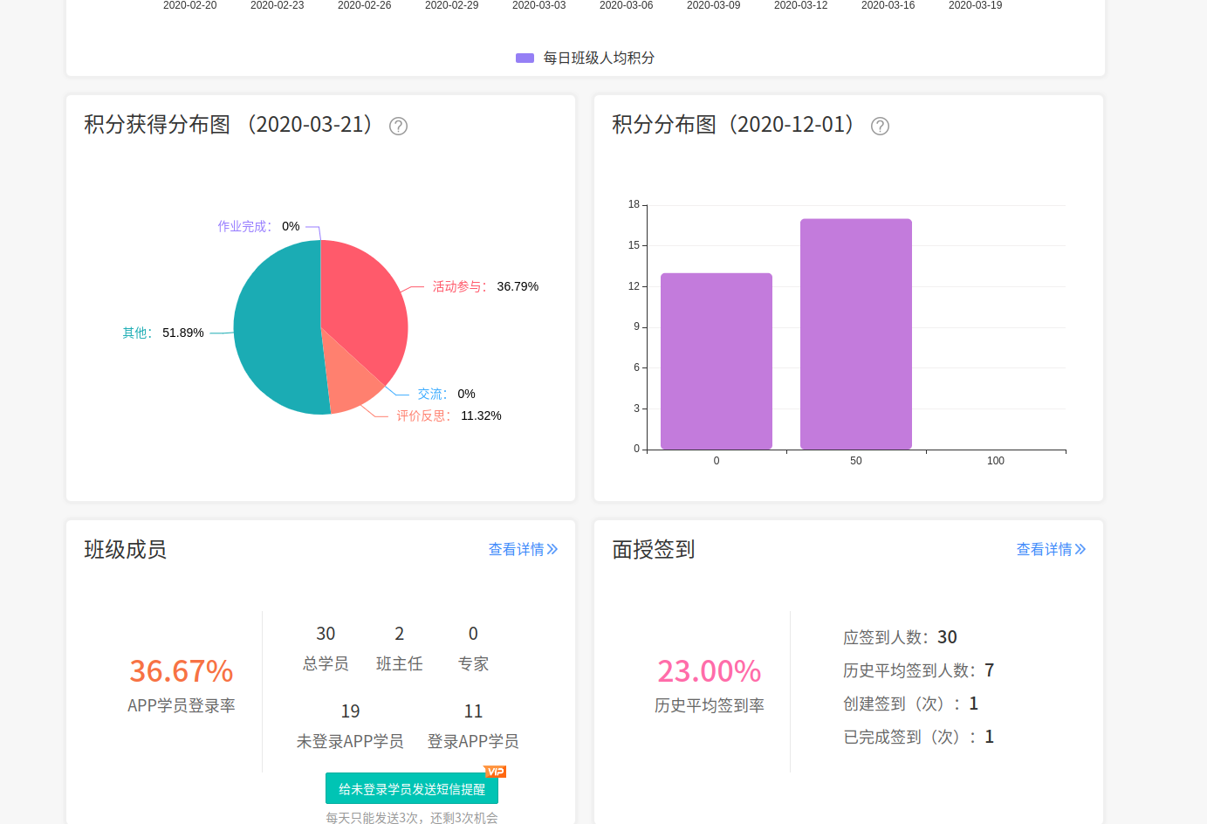Click the 23.00% average sign-in rate value
Image resolution: width=1207 pixels, height=824 pixels.
click(x=710, y=671)
